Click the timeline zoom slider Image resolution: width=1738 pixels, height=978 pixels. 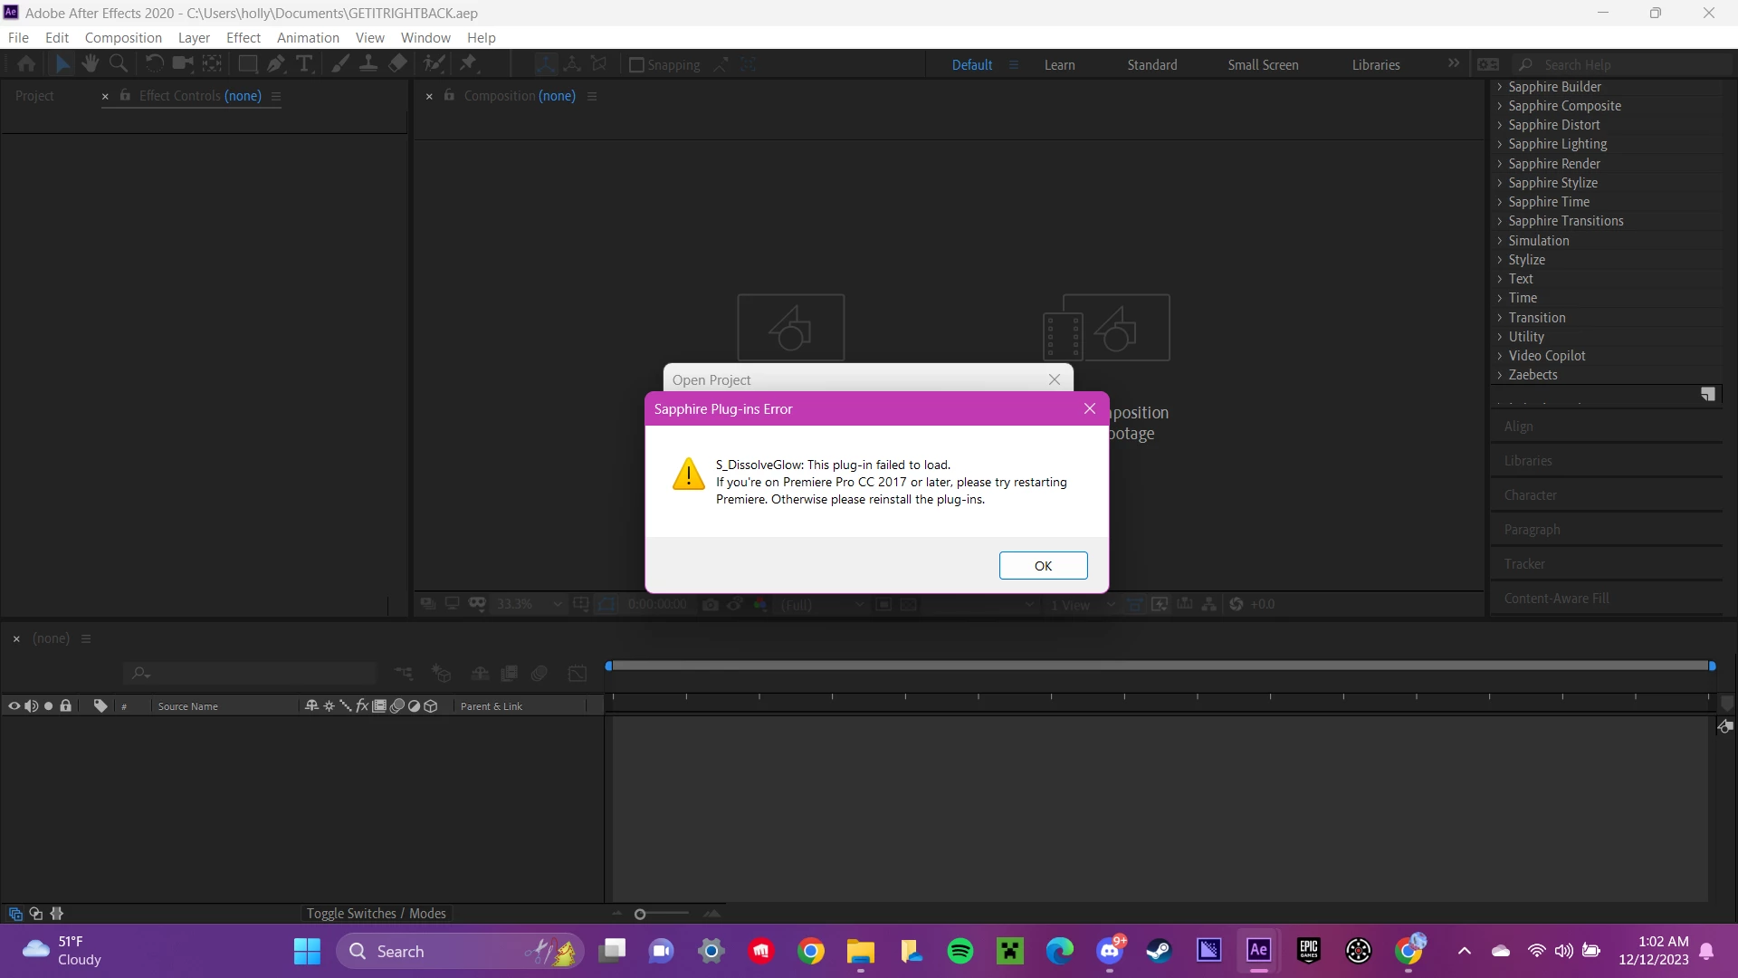pos(640,915)
